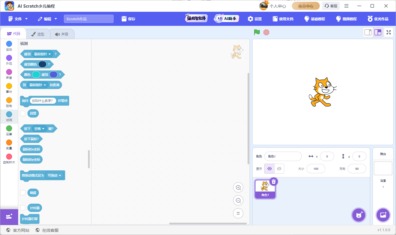Open the add extension button
Screen dimensions: 396x235
9,216
